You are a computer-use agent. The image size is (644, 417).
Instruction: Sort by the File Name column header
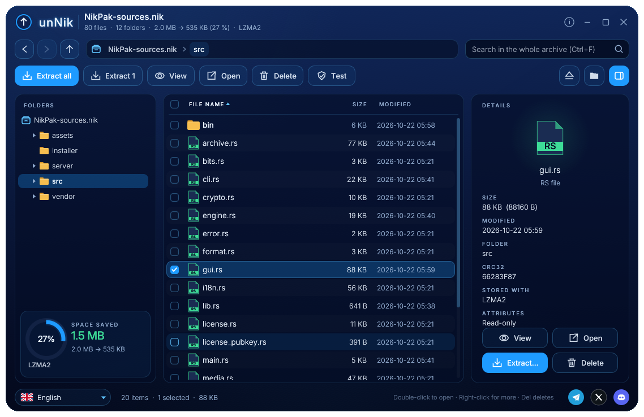pyautogui.click(x=209, y=104)
